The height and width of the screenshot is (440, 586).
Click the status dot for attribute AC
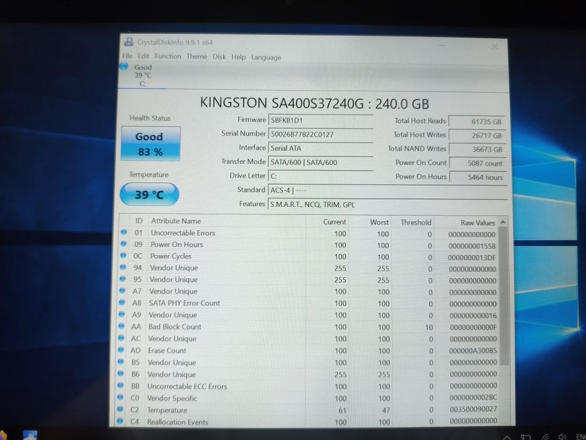point(121,338)
